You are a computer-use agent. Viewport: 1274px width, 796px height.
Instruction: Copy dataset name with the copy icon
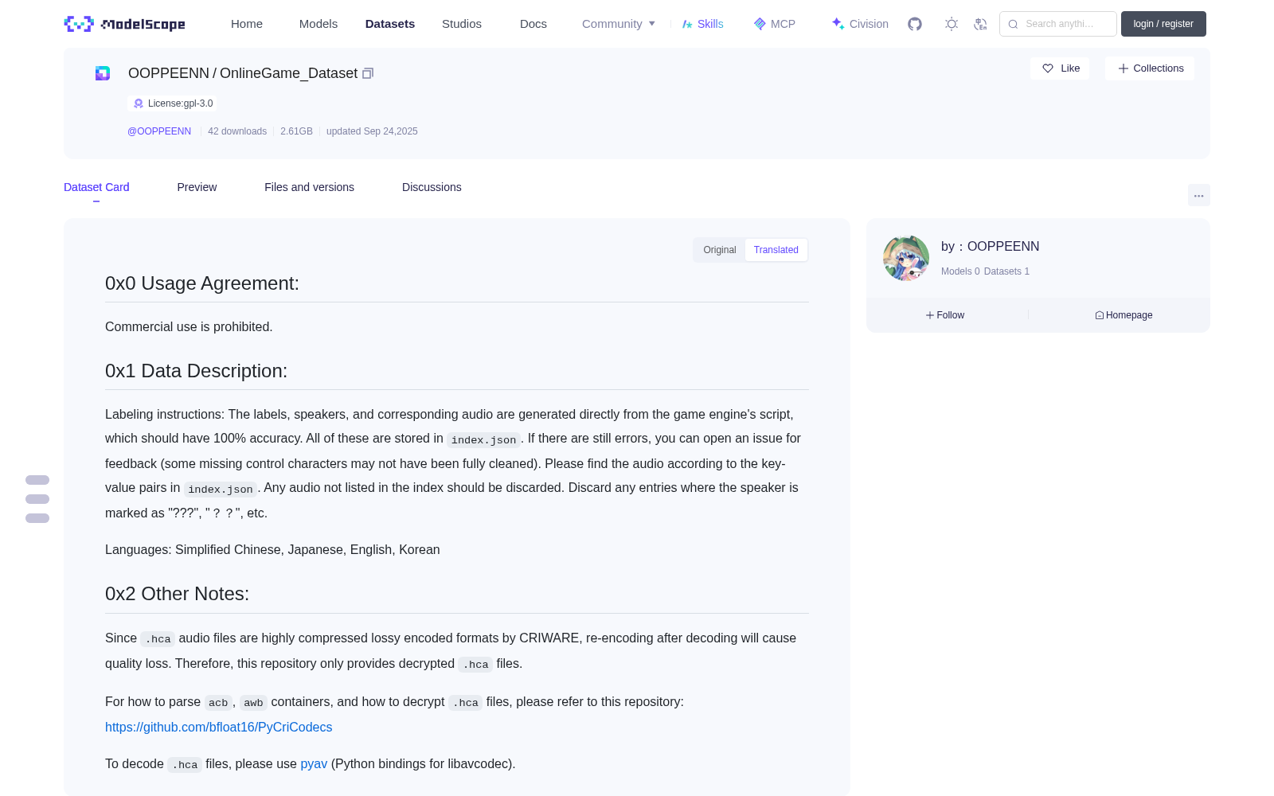368,73
